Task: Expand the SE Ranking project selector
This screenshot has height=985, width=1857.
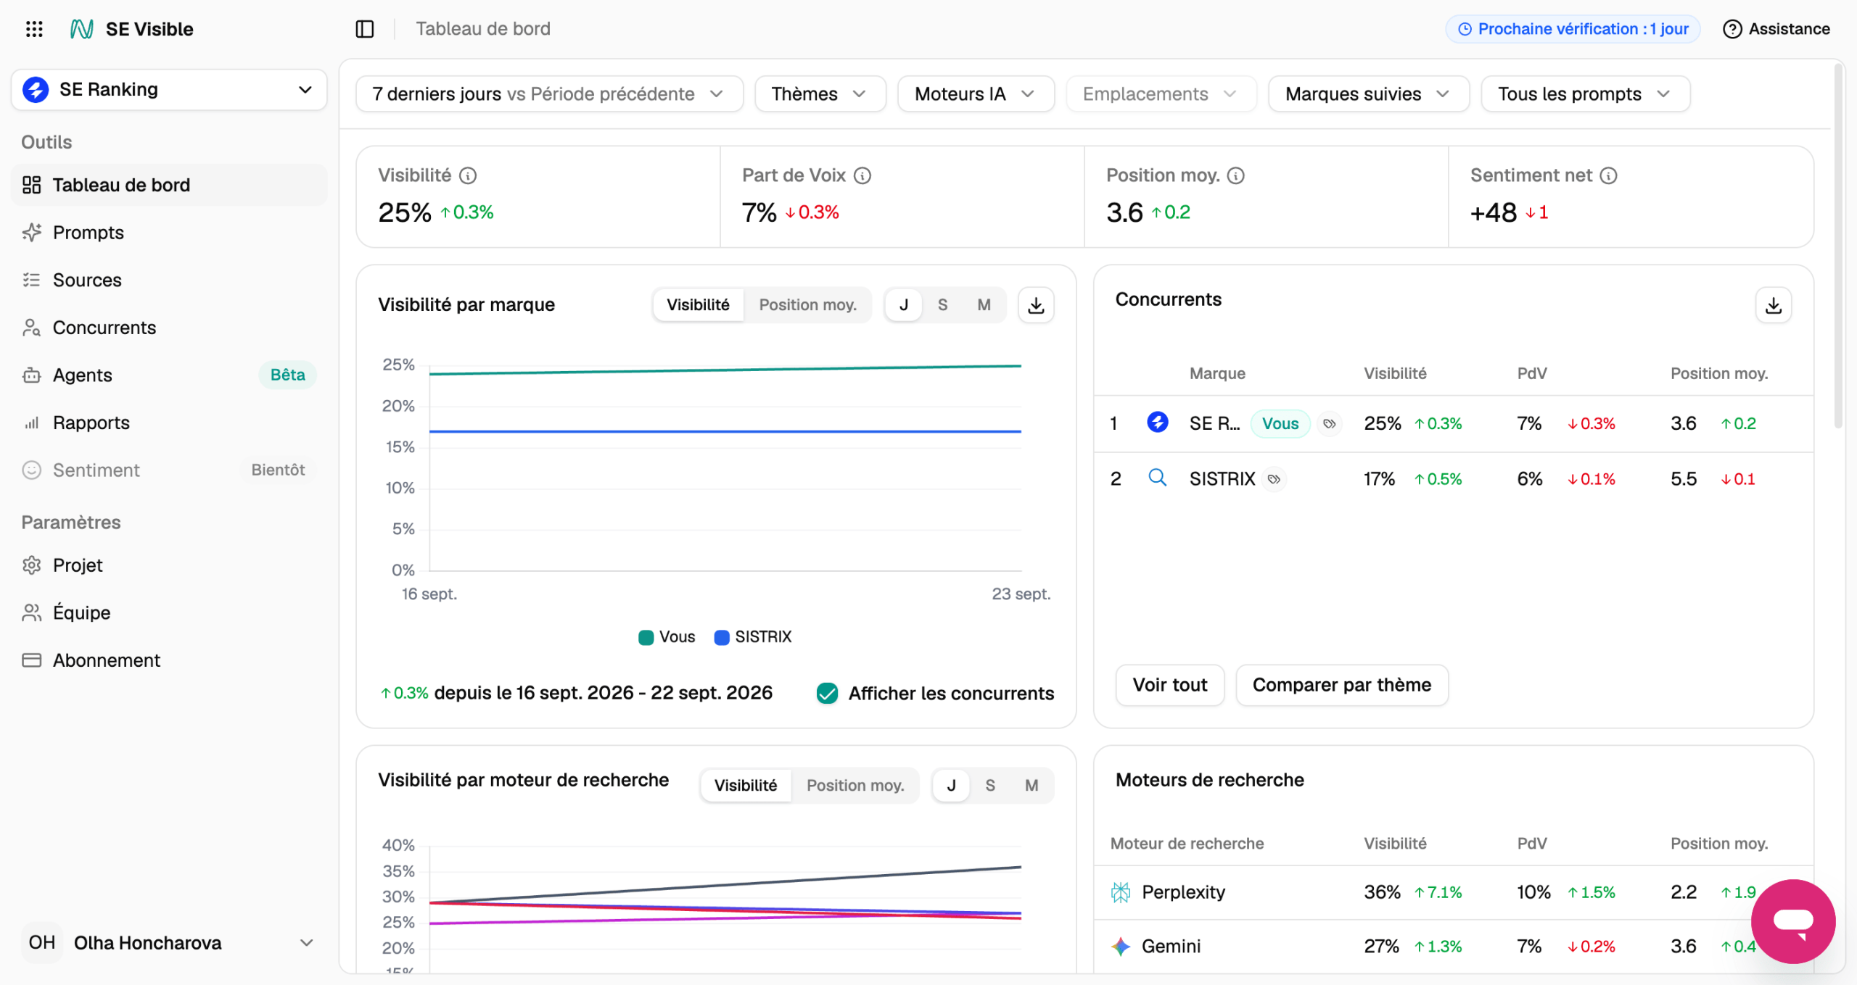Action: tap(169, 90)
